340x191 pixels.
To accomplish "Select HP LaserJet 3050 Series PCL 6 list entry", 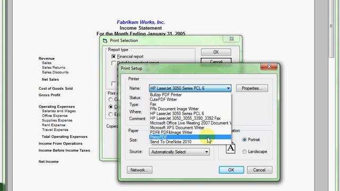I will click(190, 114).
